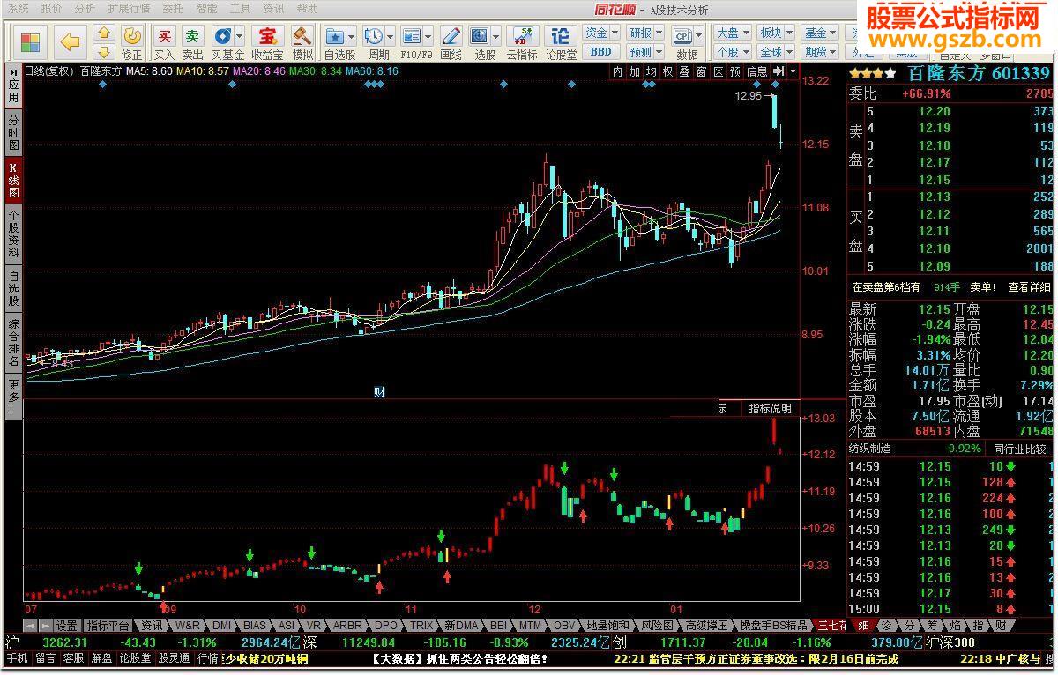Image resolution: width=1058 pixels, height=675 pixels.
Task: Click the 客服 button in status bar
Action: point(72,658)
